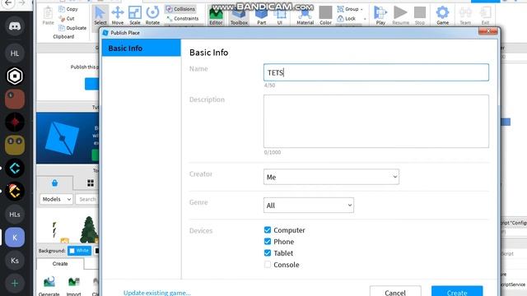Select the Select tool in the ribbon
This screenshot has width=527, height=296.
click(x=100, y=15)
